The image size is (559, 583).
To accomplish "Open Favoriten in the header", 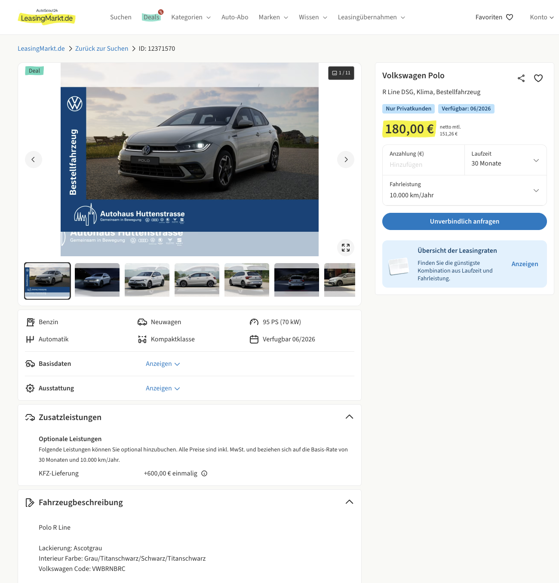I will coord(494,17).
